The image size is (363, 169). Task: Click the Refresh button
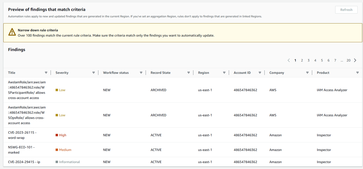point(346,10)
